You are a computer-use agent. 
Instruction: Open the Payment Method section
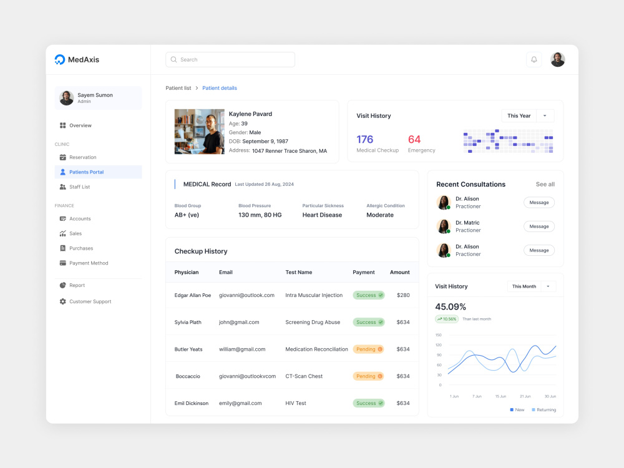pos(64,263)
